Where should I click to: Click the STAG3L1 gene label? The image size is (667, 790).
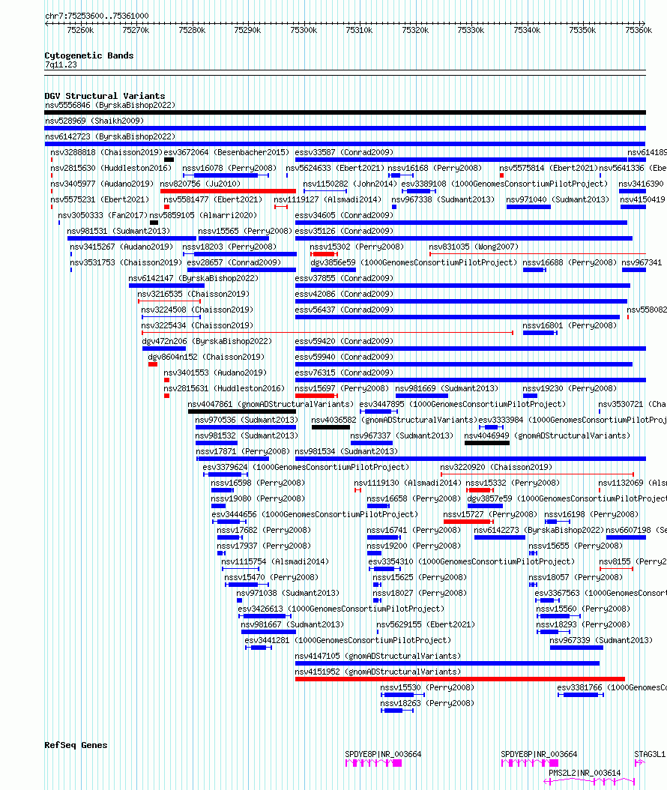point(650,754)
